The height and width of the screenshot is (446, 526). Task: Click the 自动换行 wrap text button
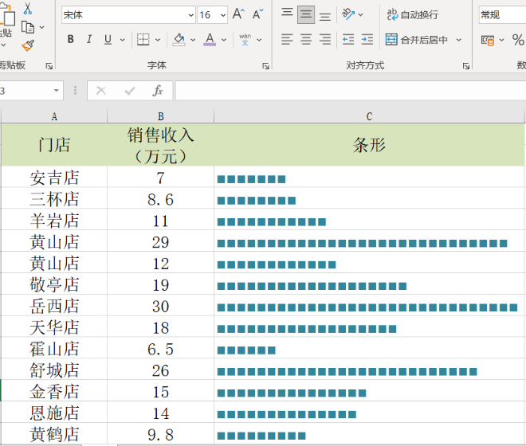[413, 14]
